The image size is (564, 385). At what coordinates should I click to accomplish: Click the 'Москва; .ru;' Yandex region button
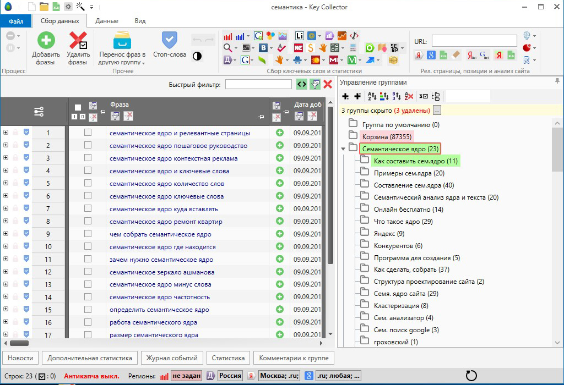279,376
